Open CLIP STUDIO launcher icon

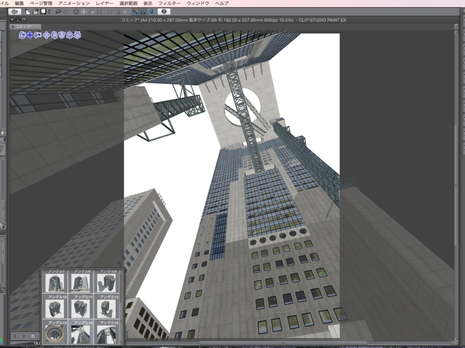point(15,11)
